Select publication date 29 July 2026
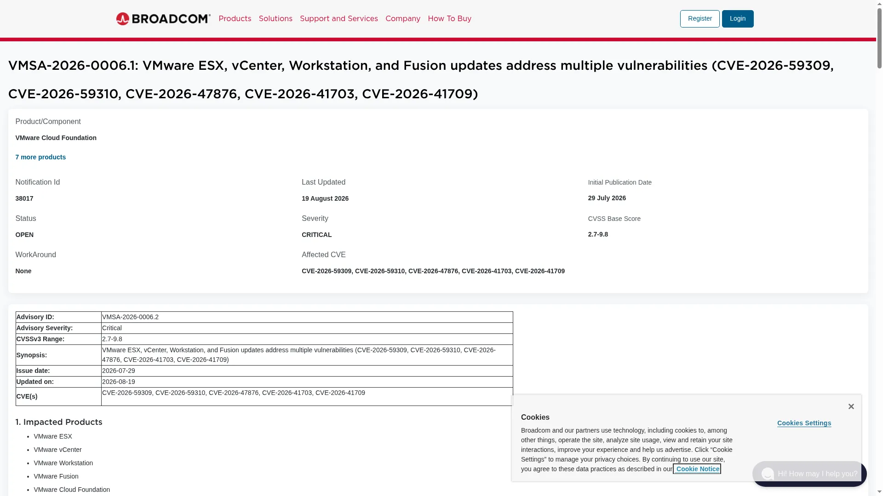The width and height of the screenshot is (883, 496). pos(607,198)
